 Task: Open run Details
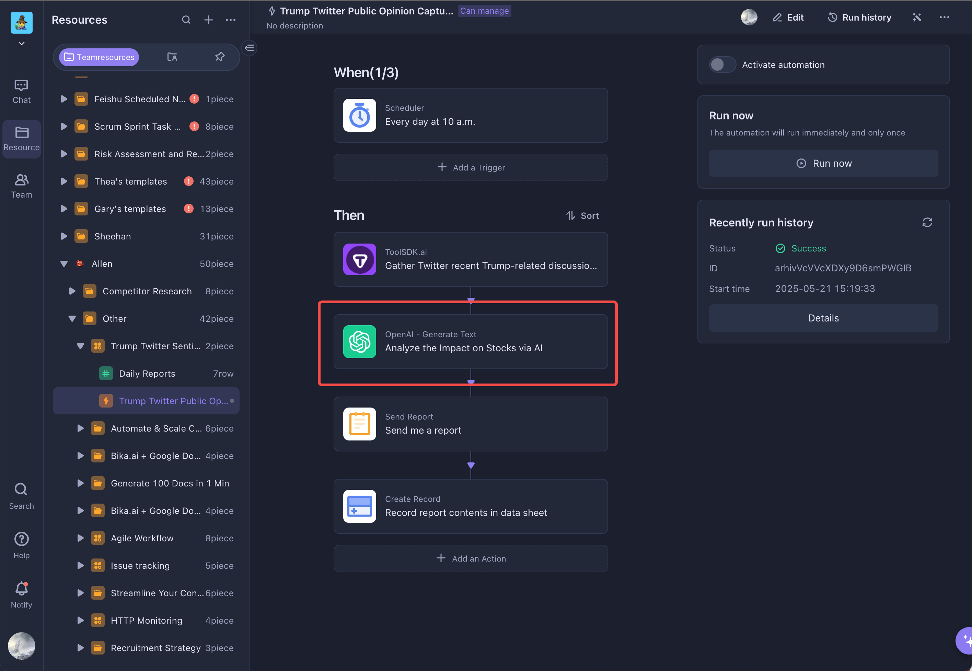point(823,318)
